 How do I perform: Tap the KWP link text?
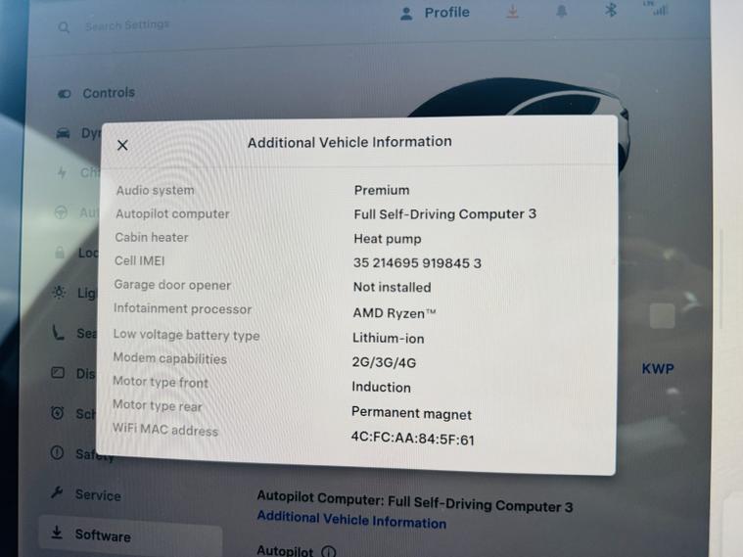coord(658,369)
